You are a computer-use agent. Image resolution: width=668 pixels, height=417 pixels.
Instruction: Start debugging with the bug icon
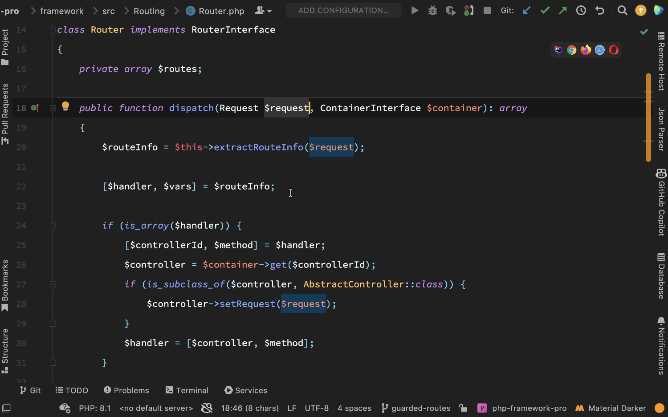432,10
